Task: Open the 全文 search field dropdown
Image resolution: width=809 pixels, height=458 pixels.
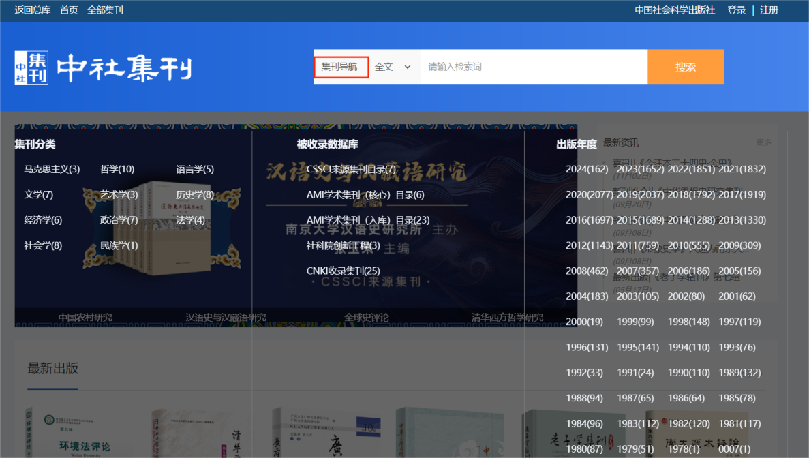Action: tap(393, 67)
